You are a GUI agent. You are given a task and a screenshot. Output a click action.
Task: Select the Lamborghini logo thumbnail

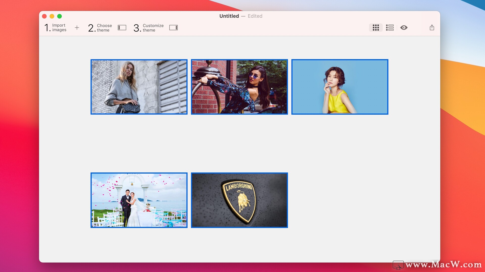point(239,200)
